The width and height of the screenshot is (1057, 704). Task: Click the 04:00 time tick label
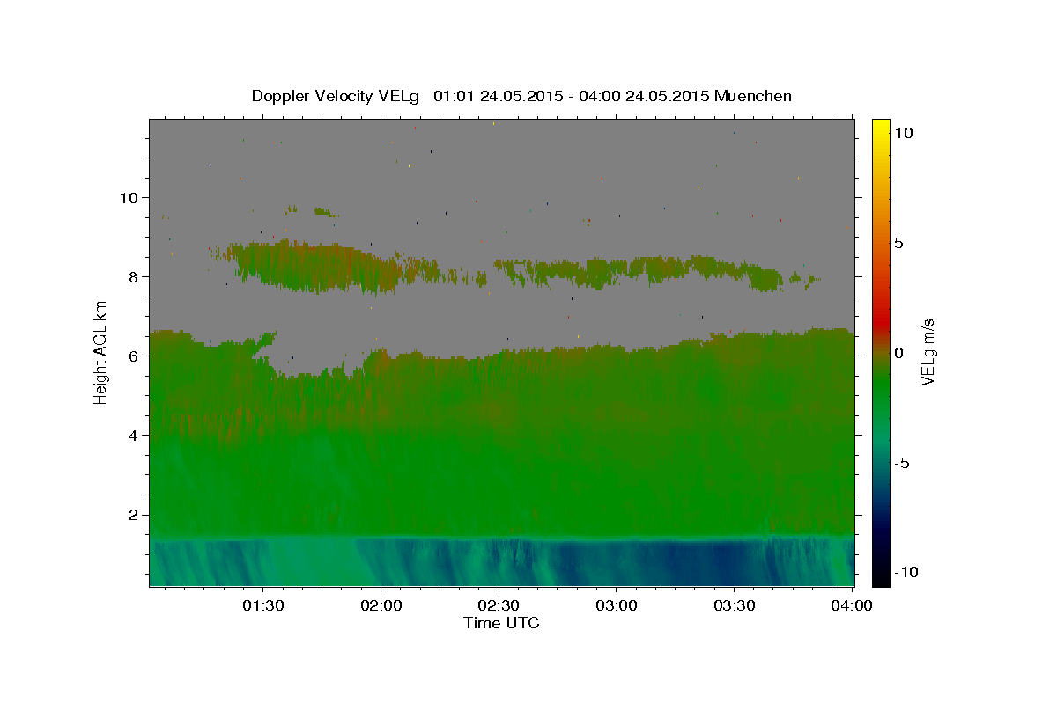point(851,605)
